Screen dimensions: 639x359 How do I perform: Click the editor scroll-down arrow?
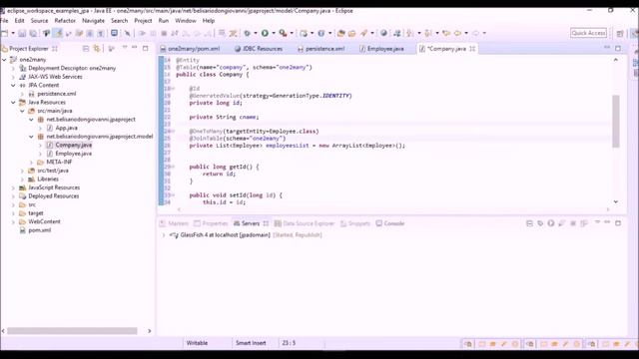pos(616,201)
